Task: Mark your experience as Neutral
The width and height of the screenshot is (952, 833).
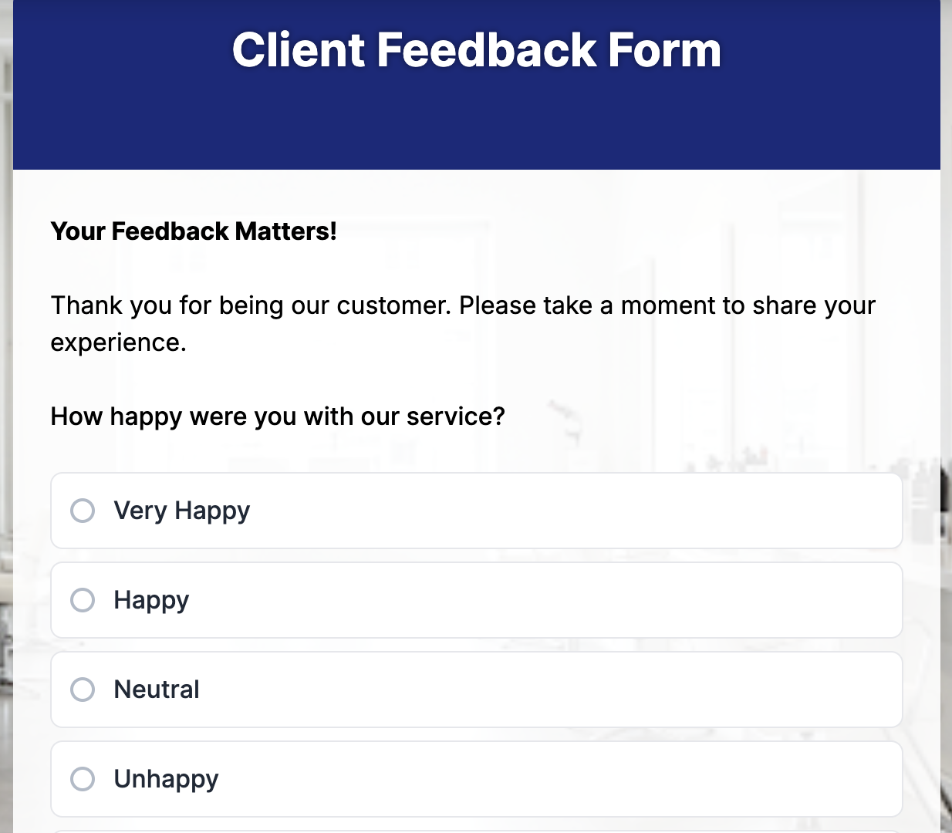Action: coord(309,690)
